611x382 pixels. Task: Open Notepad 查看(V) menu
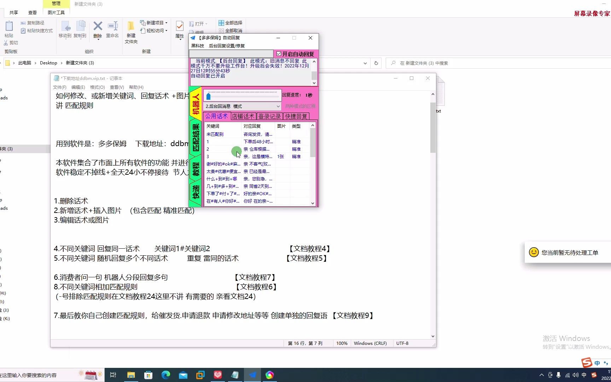[x=117, y=87]
